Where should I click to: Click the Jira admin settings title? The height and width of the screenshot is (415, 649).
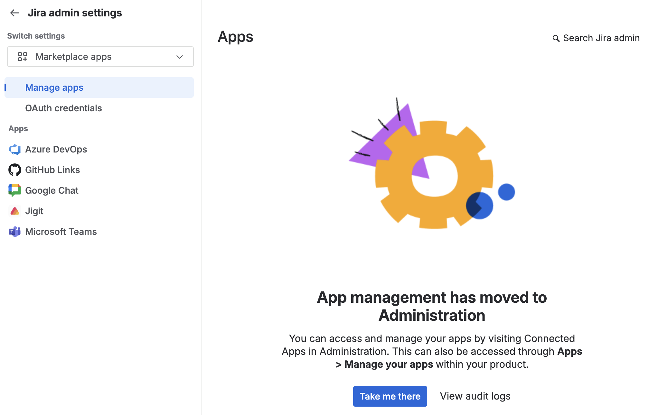tap(75, 13)
